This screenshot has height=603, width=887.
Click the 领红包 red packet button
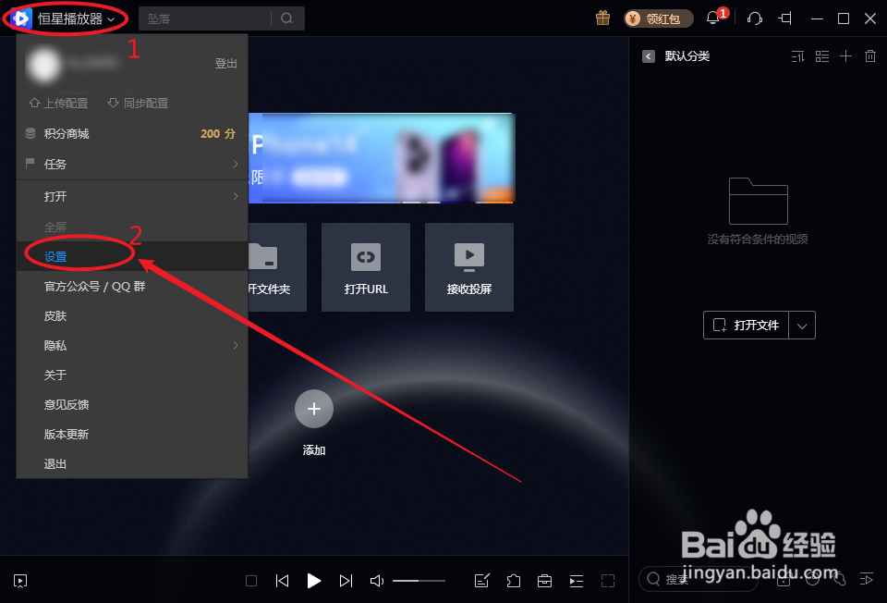point(658,18)
